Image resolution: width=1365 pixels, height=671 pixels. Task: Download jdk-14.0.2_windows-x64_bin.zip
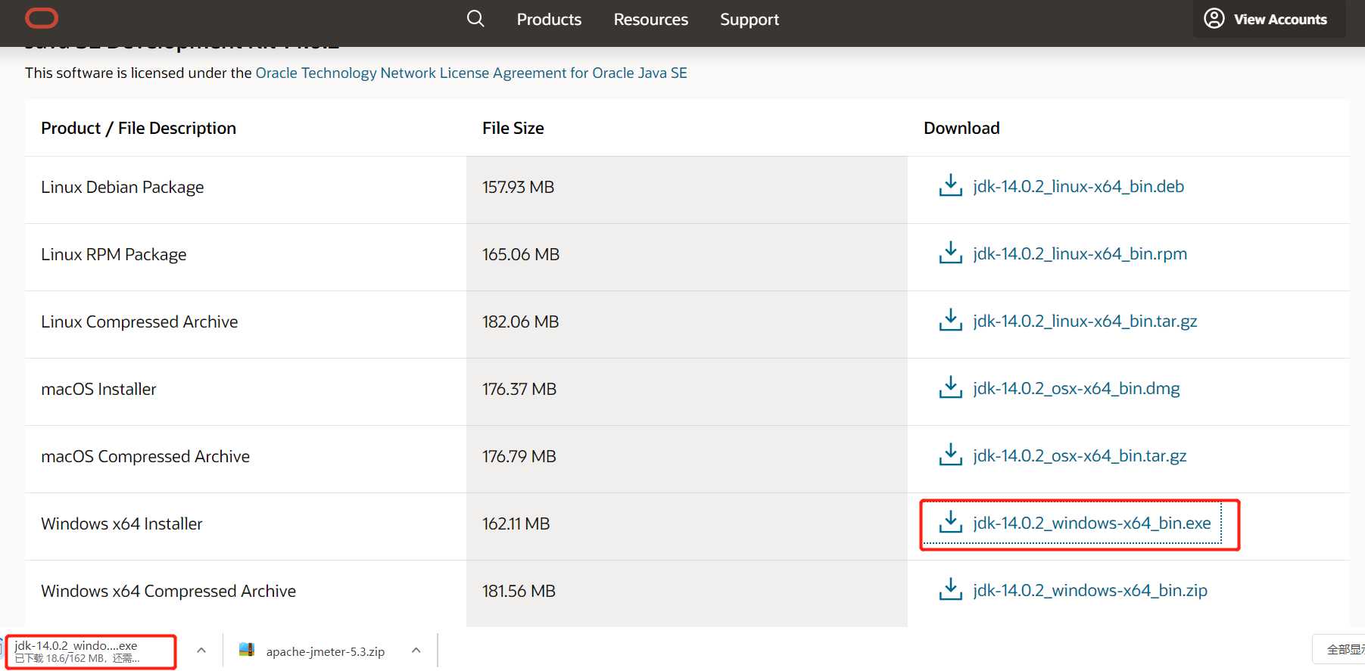(x=1090, y=590)
